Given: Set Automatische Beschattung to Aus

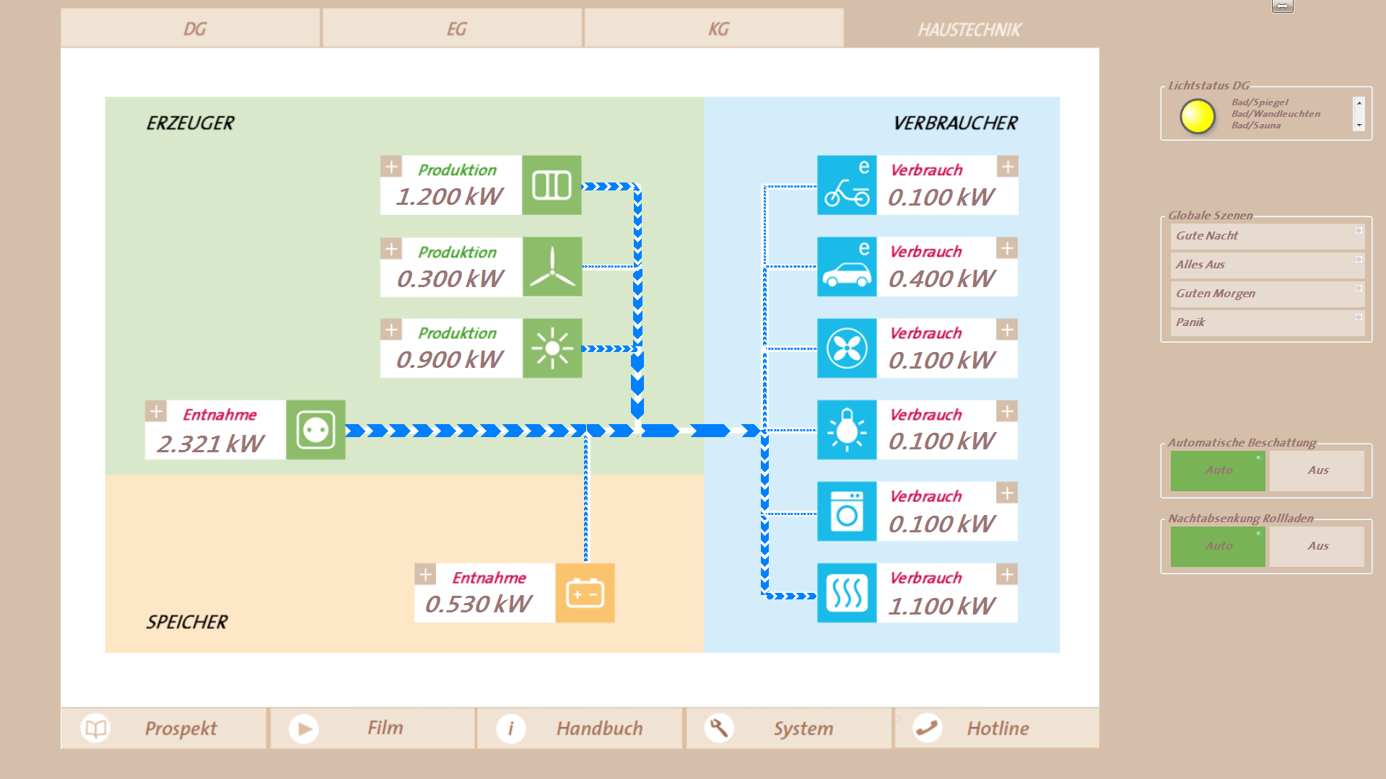Looking at the screenshot, I should pos(1317,470).
